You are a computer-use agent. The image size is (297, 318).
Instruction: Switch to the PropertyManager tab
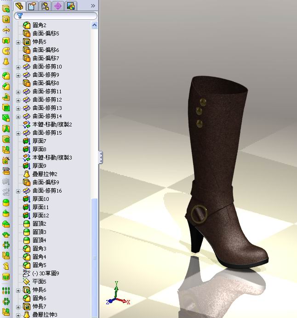coord(32,6)
